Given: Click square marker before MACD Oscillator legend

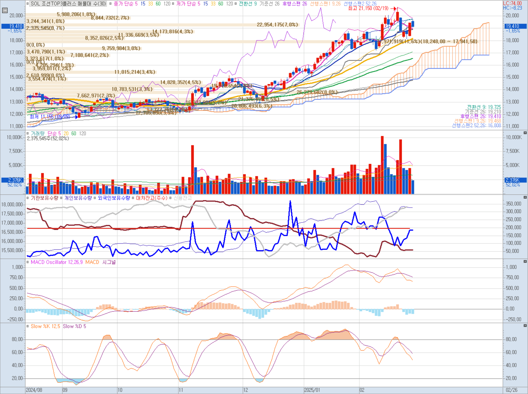Looking at the screenshot, I should coord(28,262).
